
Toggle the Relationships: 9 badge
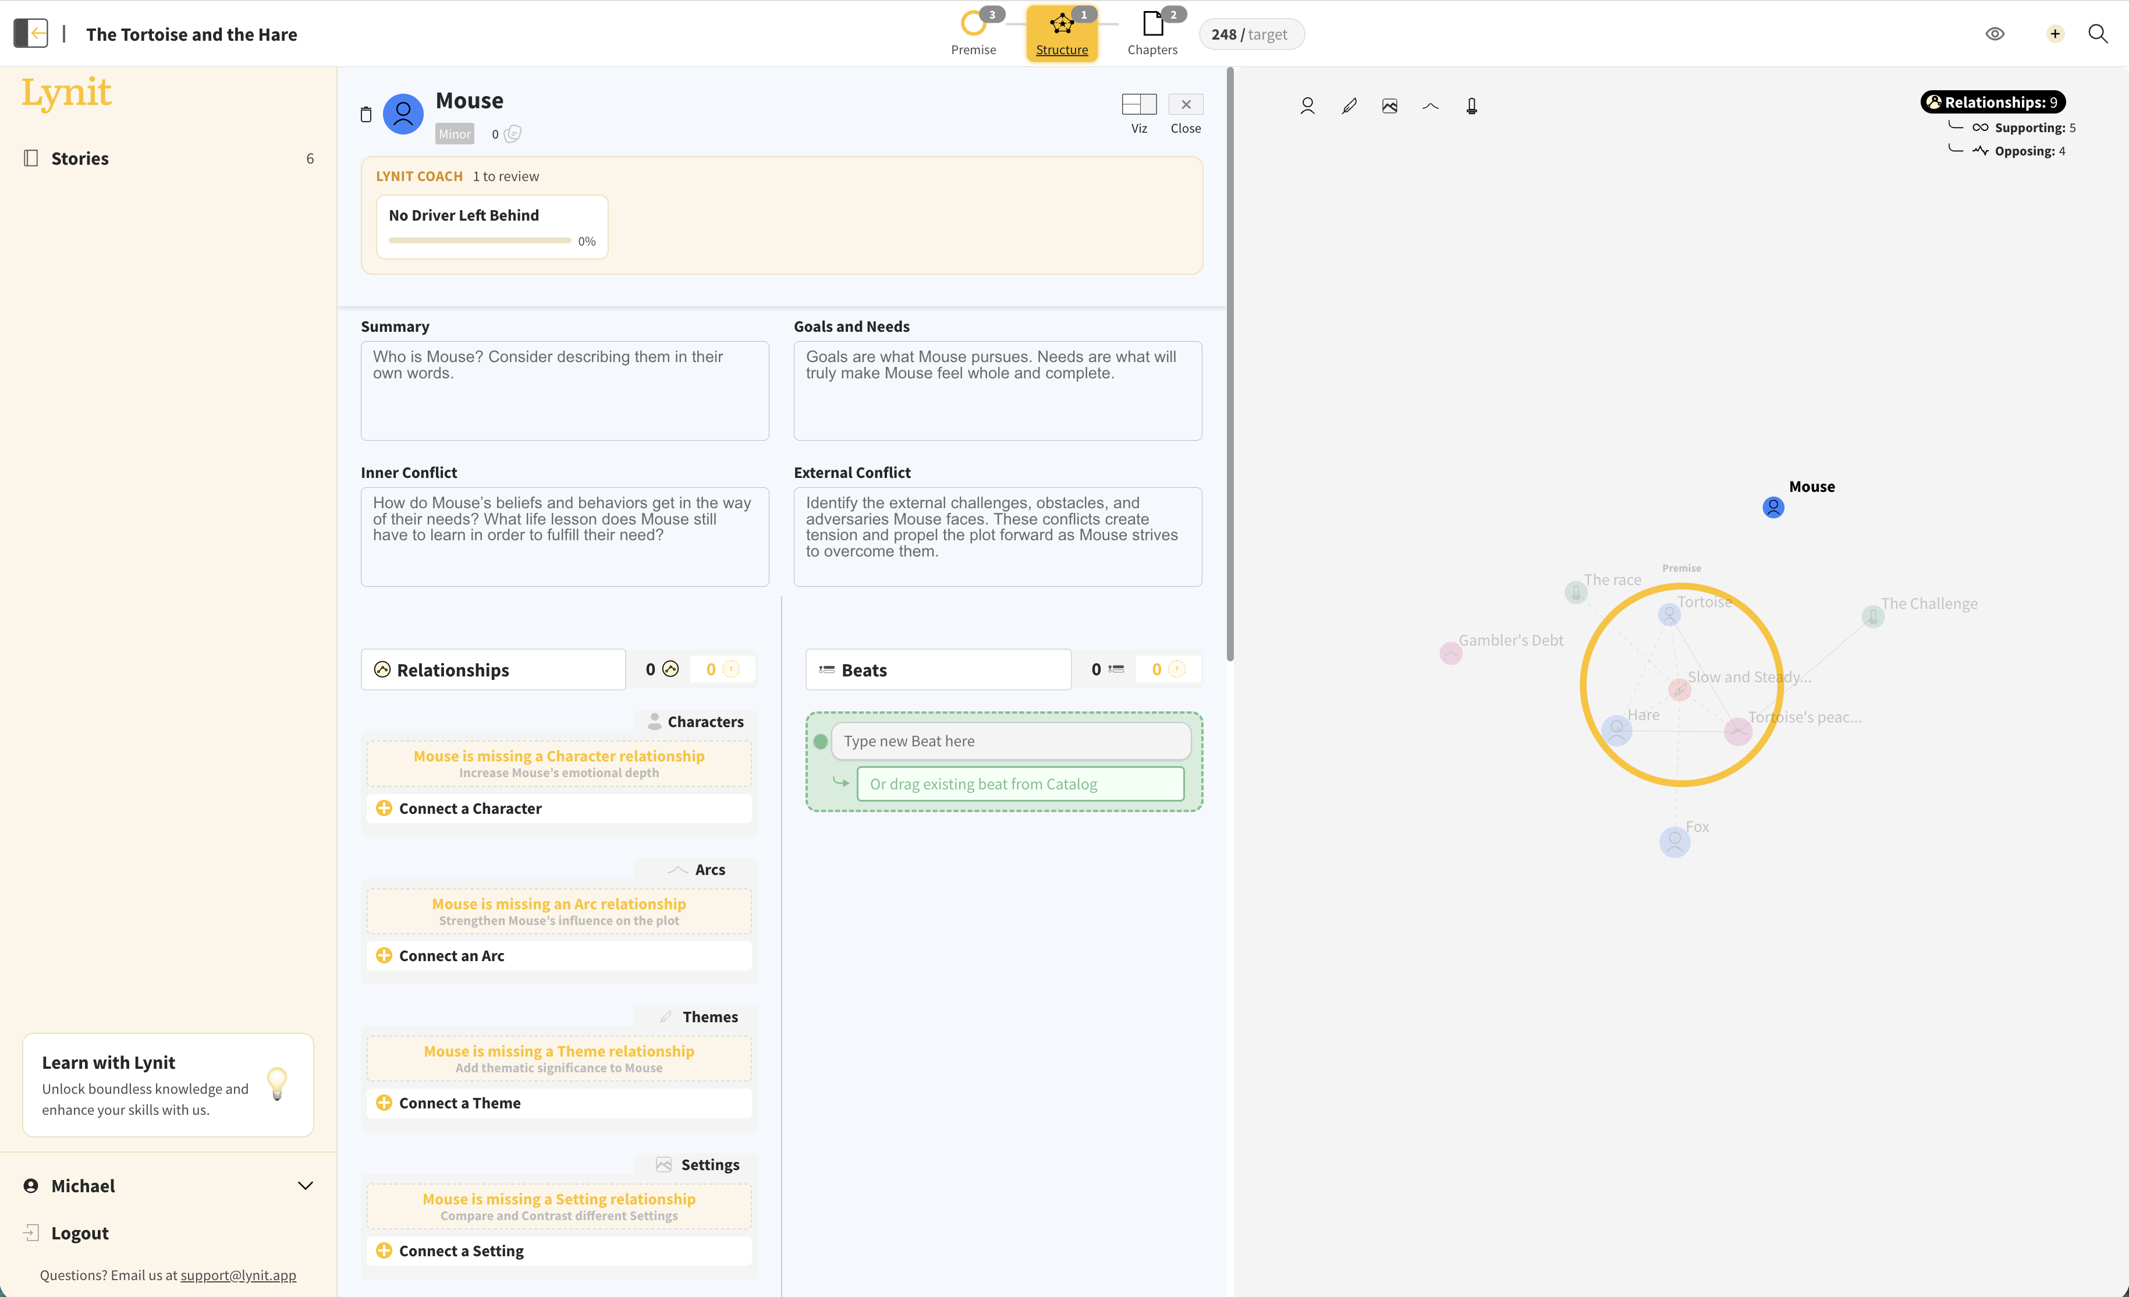click(x=1992, y=102)
